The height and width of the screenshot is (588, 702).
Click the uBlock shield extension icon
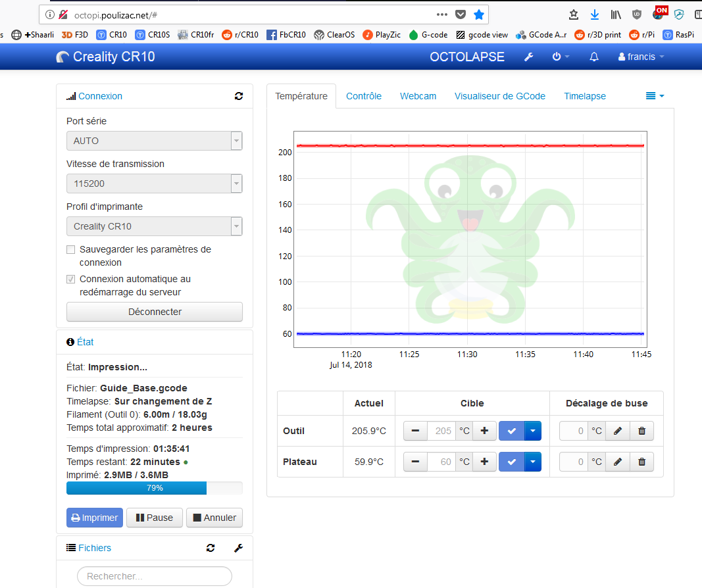click(x=637, y=14)
